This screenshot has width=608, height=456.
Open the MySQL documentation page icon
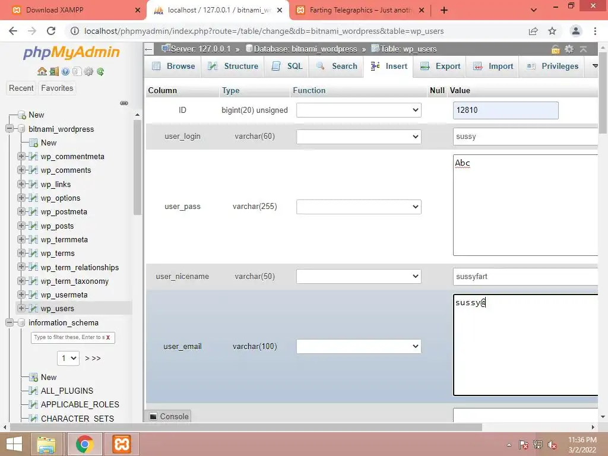77,71
